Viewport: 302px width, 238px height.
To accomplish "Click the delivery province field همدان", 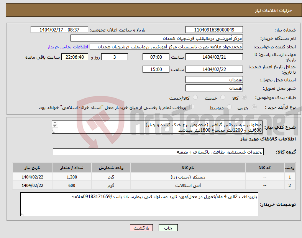I will click(x=214, y=80).
